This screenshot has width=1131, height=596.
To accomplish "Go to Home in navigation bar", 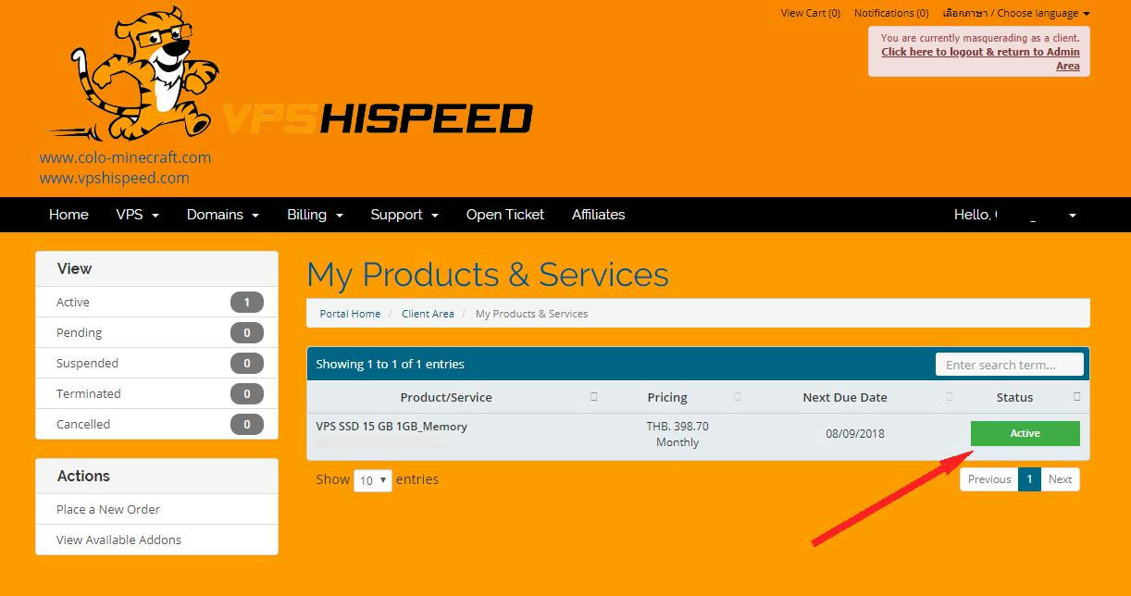I will tap(68, 215).
